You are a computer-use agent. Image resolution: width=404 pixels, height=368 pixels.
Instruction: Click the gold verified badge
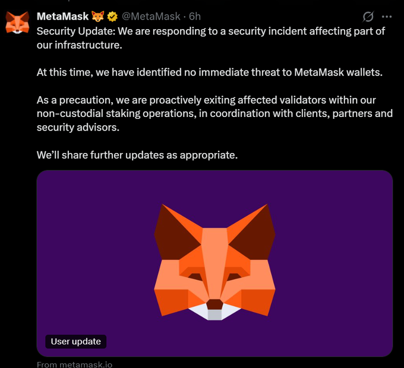[x=112, y=17]
